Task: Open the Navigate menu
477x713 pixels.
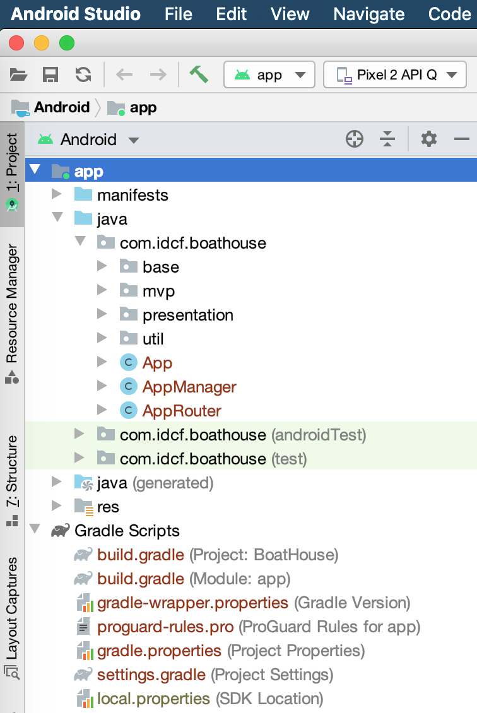Action: 368,14
